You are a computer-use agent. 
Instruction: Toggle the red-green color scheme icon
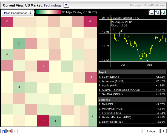coord(9,131)
